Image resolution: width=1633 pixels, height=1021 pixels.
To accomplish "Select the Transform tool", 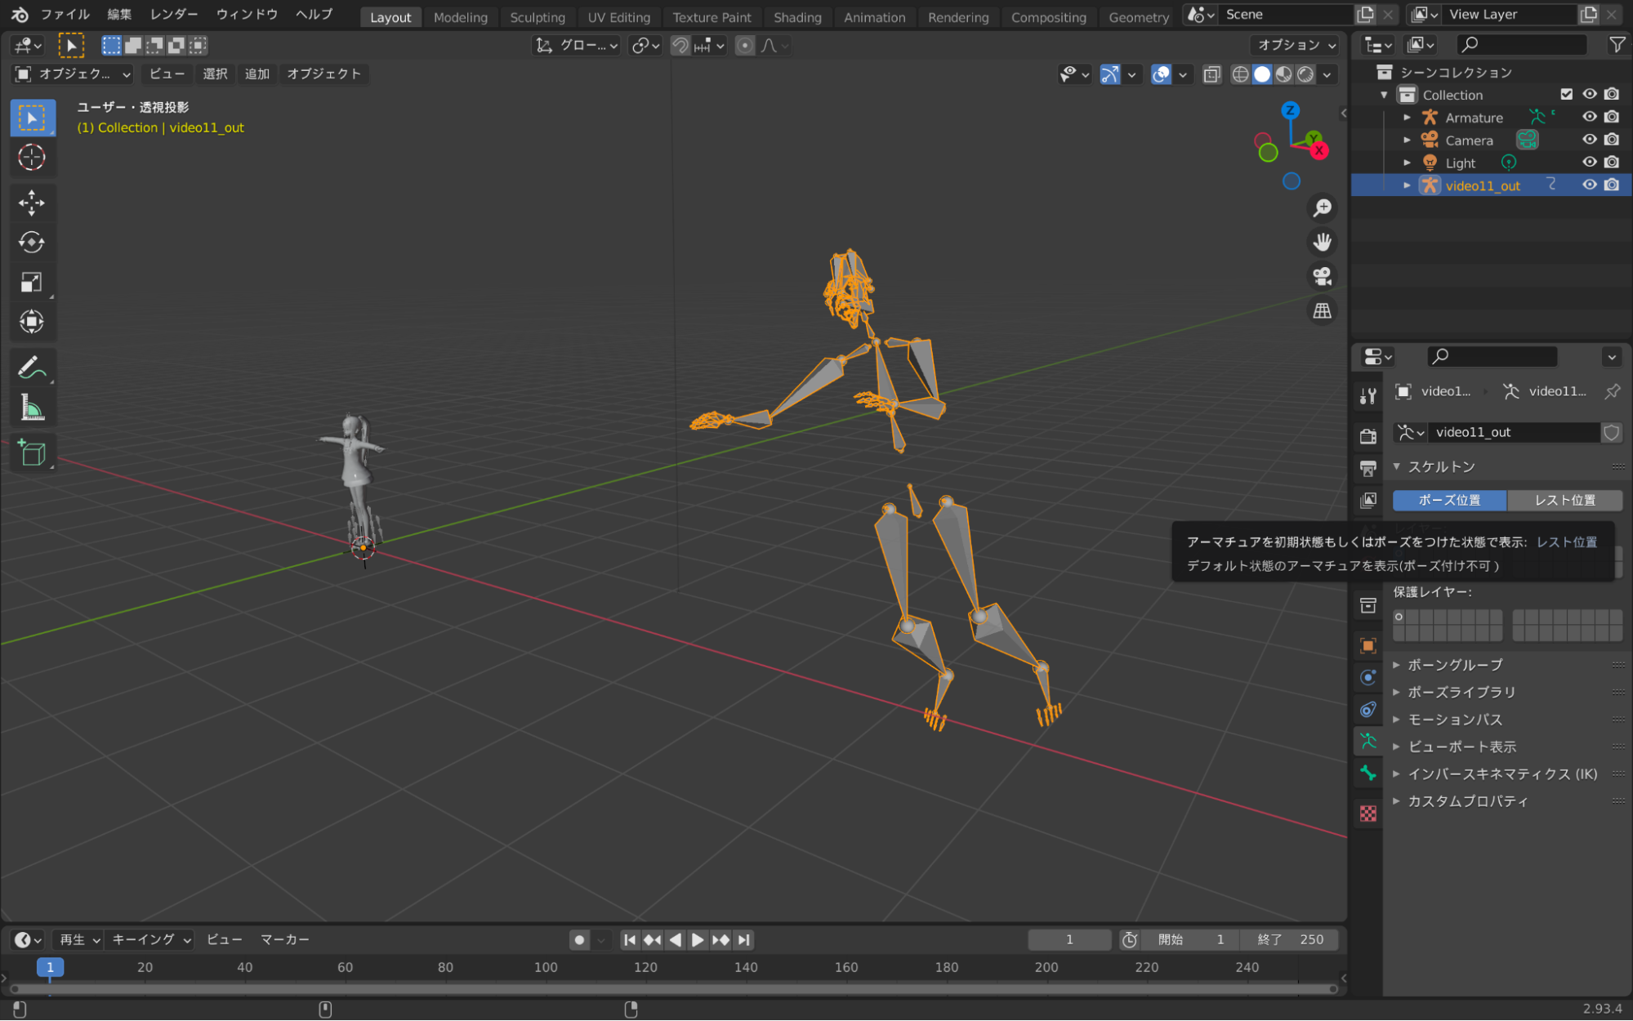I will [32, 322].
